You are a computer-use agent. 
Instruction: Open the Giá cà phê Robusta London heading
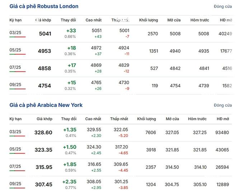click(x=44, y=6)
